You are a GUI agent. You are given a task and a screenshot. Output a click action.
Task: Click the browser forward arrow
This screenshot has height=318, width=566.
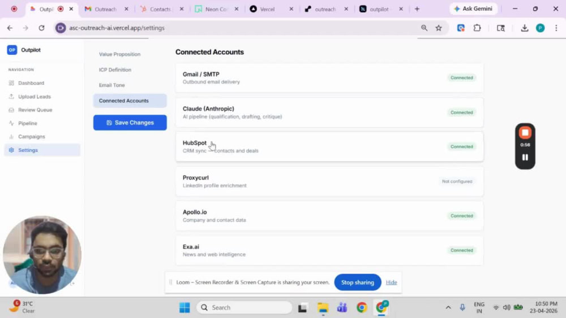(x=25, y=28)
